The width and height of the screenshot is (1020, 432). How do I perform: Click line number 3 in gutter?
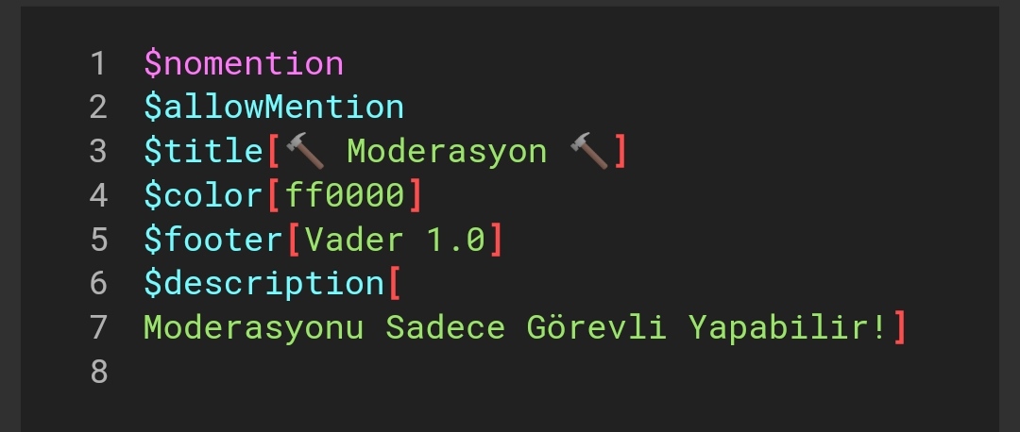click(98, 151)
